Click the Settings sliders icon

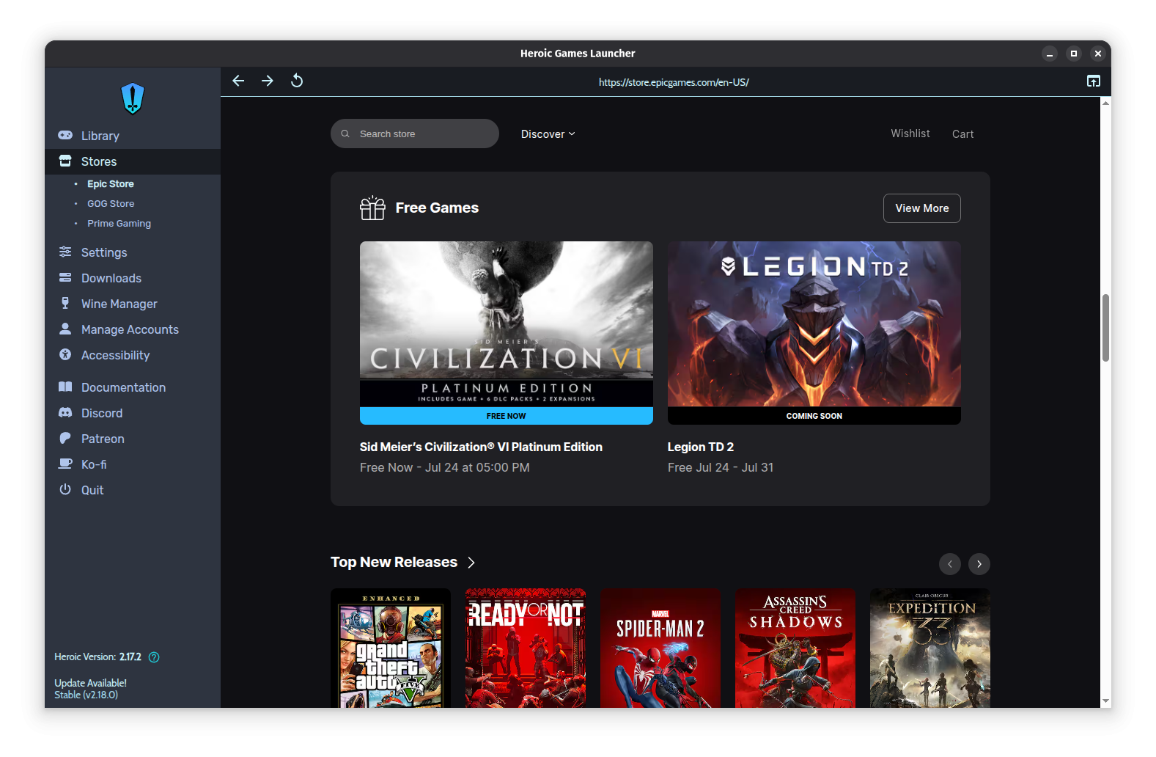(65, 252)
